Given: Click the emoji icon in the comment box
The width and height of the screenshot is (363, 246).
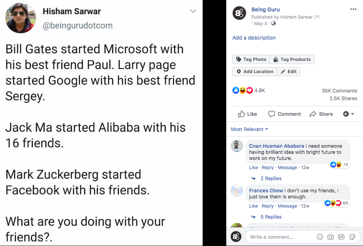Looking at the screenshot, I should point(320,237).
